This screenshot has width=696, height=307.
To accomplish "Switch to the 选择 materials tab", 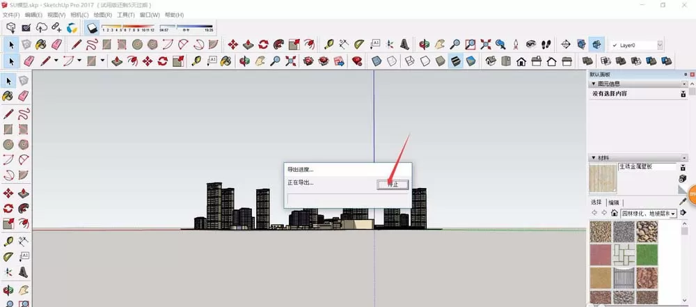I will (x=596, y=202).
